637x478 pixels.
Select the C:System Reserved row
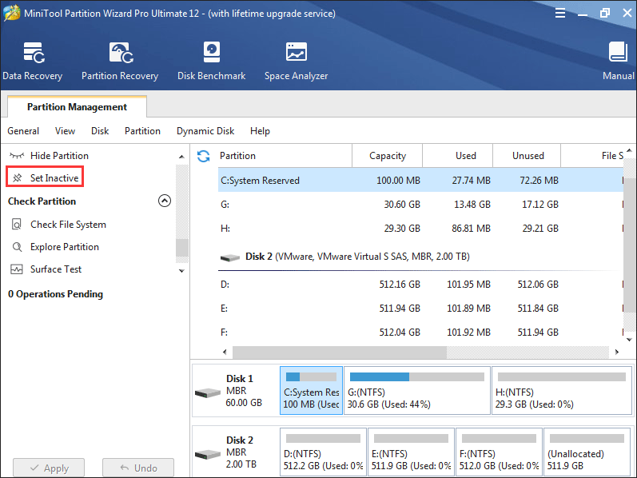pos(420,180)
